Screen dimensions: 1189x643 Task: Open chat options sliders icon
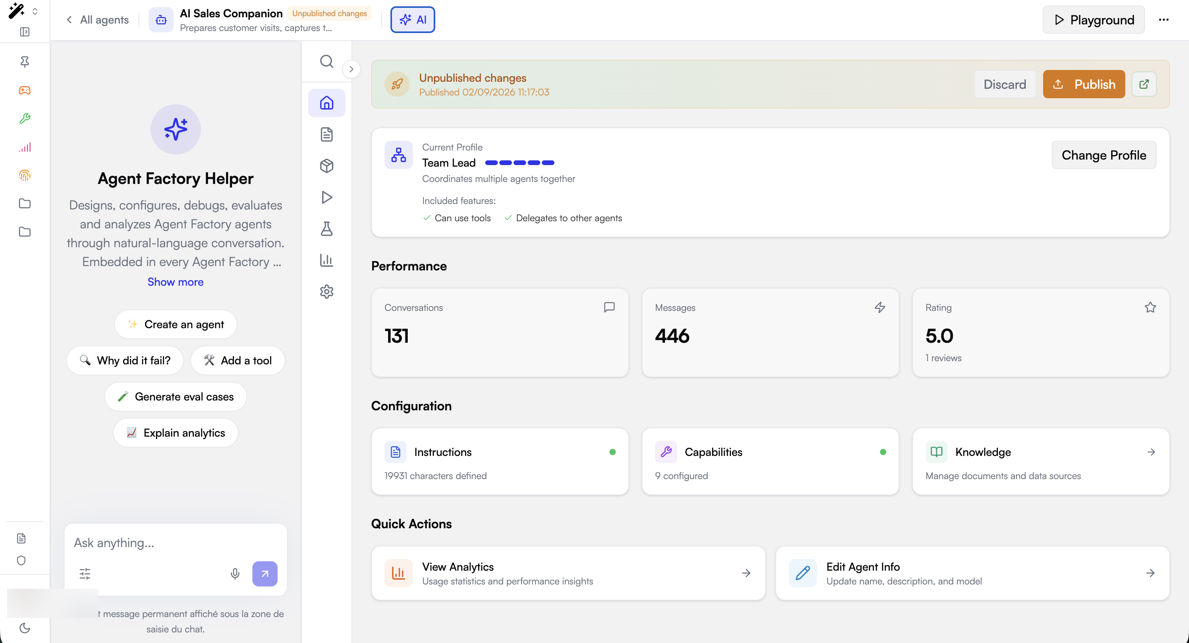pyautogui.click(x=85, y=573)
